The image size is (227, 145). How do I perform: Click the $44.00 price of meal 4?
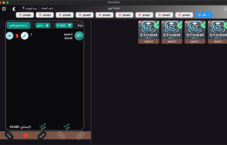click(68, 38)
